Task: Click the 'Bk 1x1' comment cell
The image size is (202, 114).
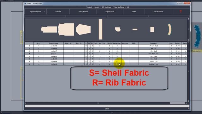Action: [154, 48]
